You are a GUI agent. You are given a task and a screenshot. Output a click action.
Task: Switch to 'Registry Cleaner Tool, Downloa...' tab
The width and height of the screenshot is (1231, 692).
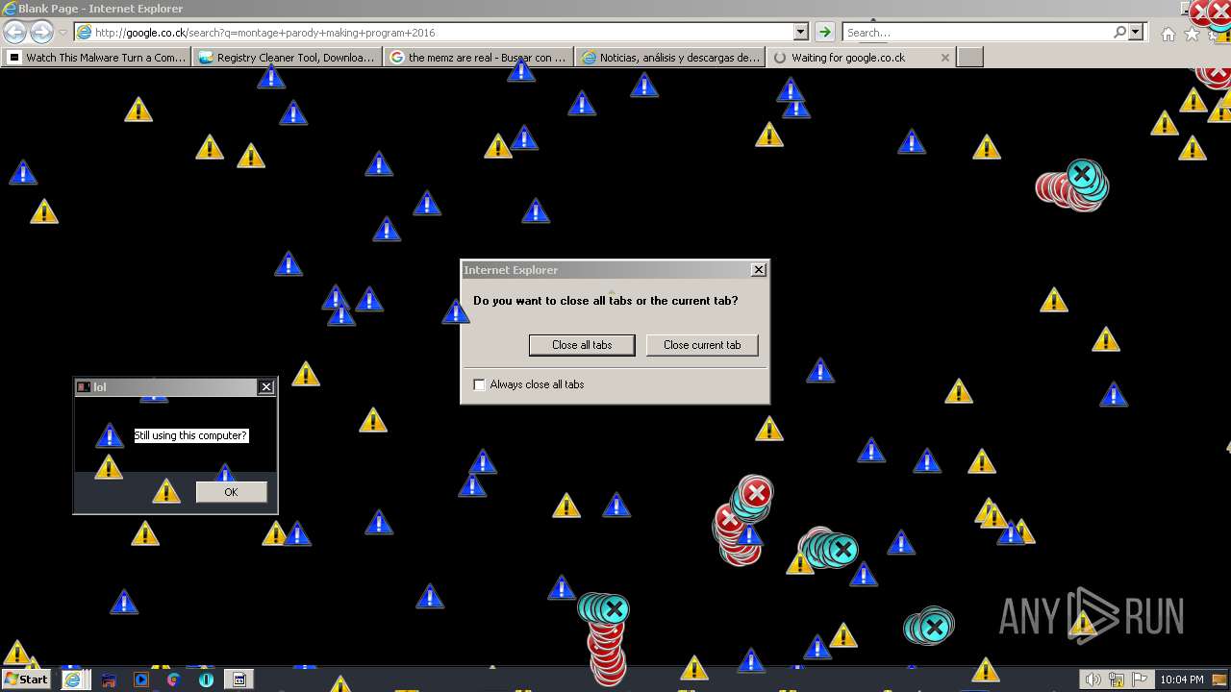coord(287,58)
